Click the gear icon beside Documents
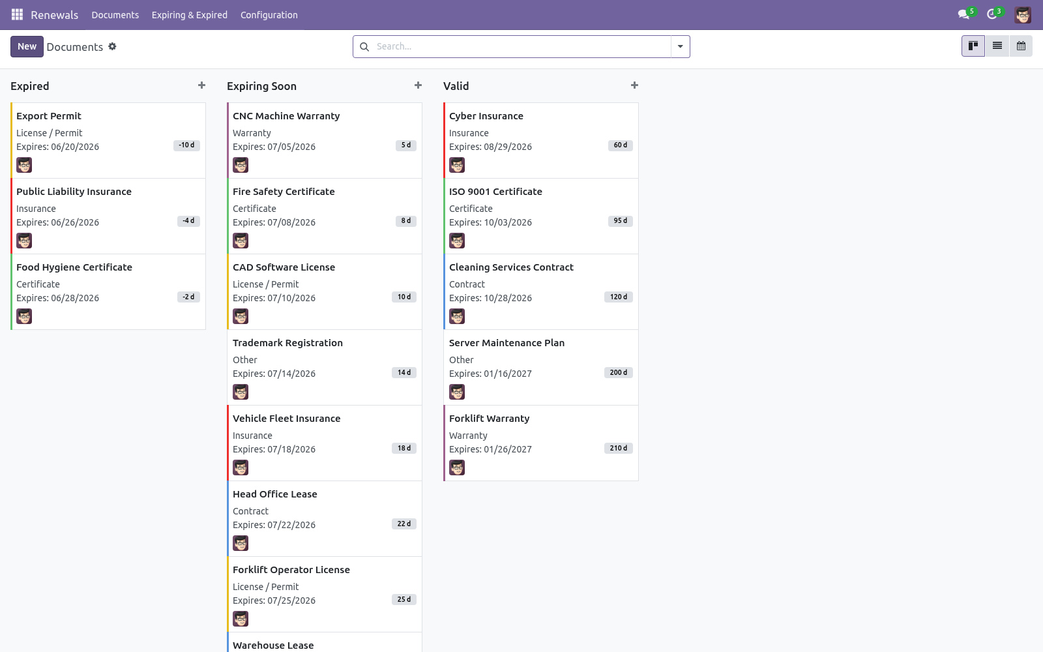The image size is (1043, 652). 112,46
